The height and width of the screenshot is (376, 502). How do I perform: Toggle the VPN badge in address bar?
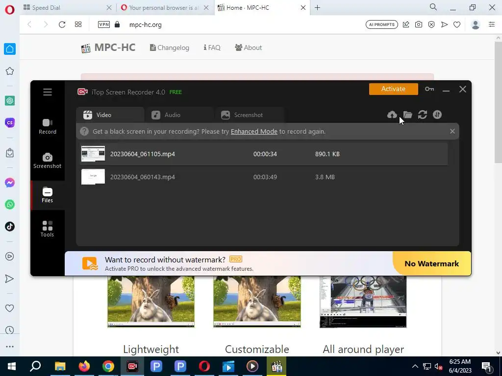coord(104,24)
